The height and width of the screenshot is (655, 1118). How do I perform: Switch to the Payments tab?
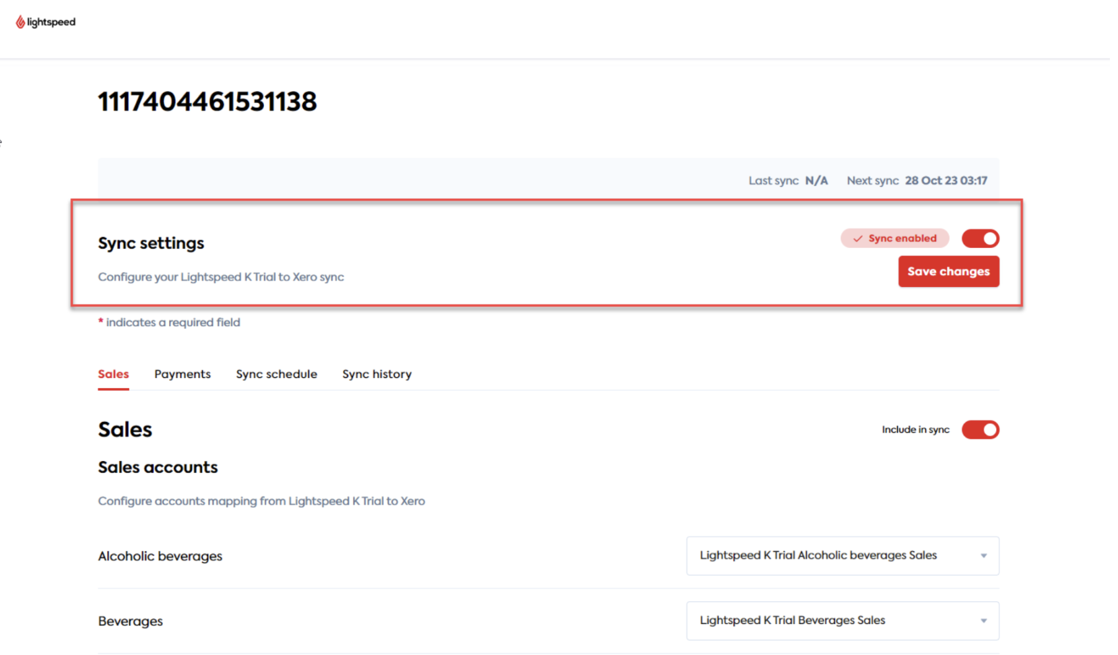coord(182,374)
